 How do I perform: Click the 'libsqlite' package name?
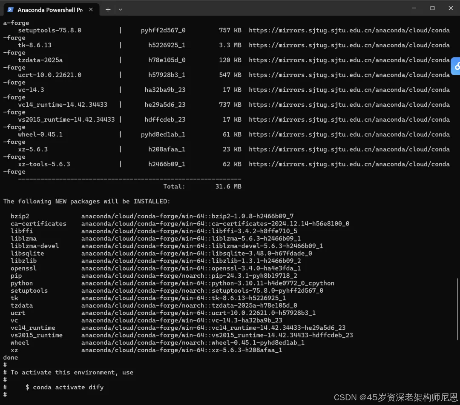(27, 253)
